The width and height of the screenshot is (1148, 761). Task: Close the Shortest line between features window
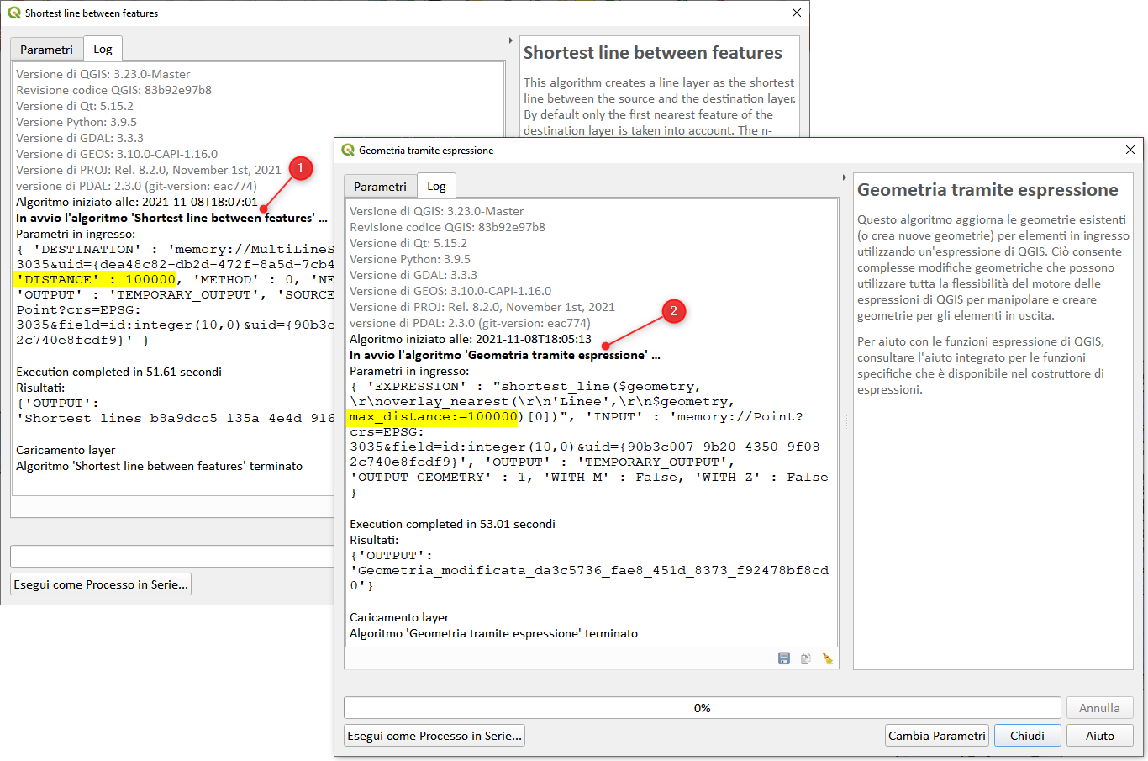click(x=796, y=13)
